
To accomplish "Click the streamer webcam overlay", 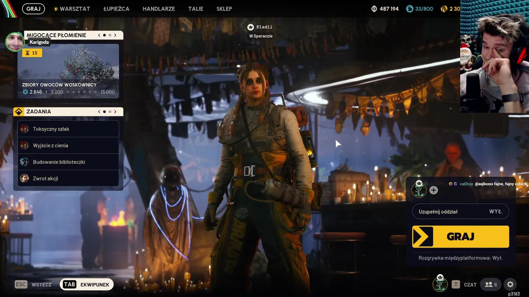I will point(494,57).
